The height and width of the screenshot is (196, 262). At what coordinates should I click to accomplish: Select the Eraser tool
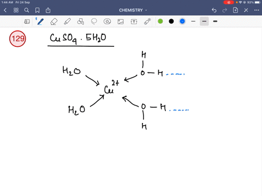pos(54,22)
